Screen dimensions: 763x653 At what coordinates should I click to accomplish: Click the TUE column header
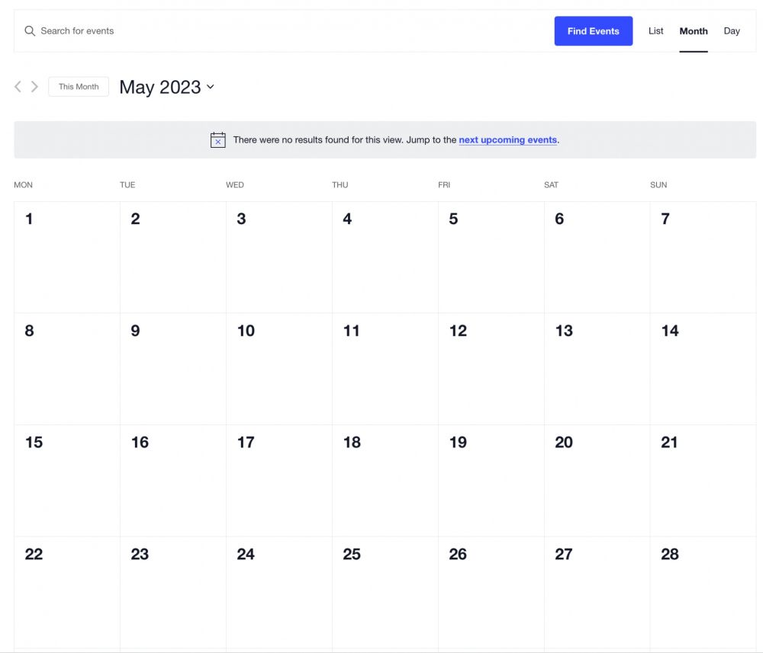coord(127,185)
